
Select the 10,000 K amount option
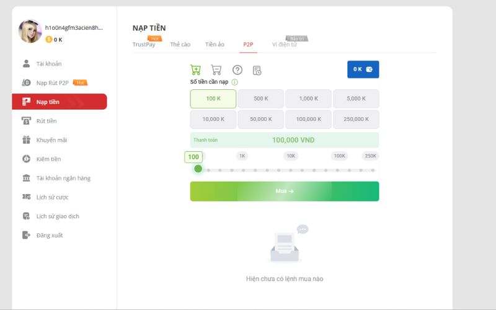click(x=213, y=119)
